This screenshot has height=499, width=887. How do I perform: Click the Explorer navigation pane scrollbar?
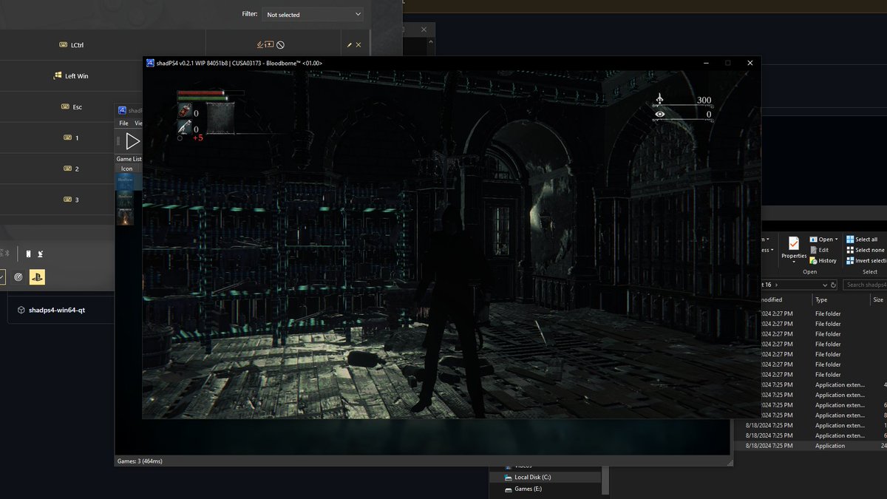tap(606, 481)
